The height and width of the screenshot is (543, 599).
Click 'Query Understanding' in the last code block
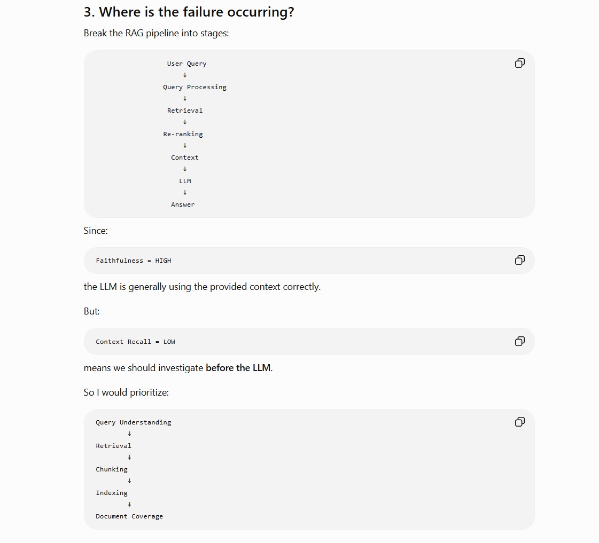coord(134,422)
